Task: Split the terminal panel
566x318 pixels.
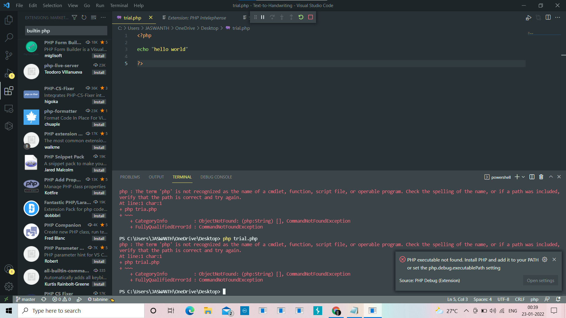Action: (532, 177)
